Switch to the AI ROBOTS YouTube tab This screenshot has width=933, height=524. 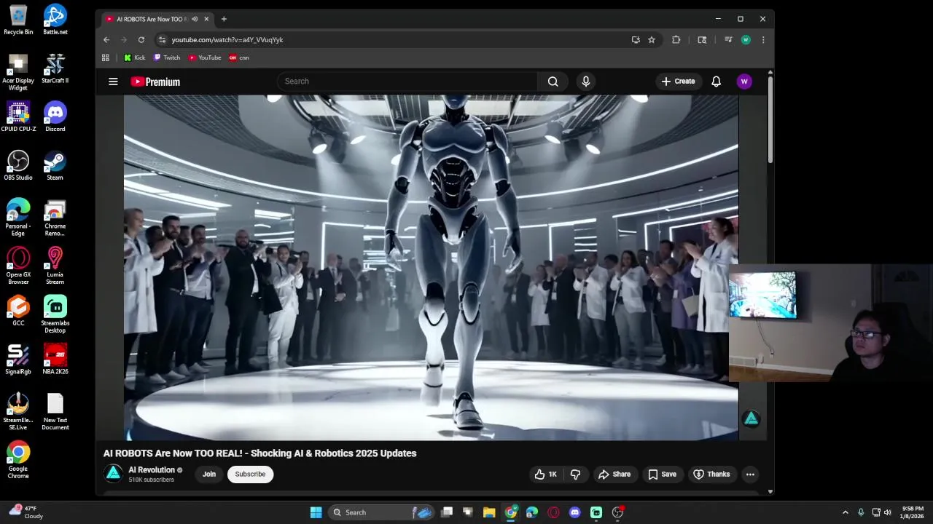click(x=156, y=19)
